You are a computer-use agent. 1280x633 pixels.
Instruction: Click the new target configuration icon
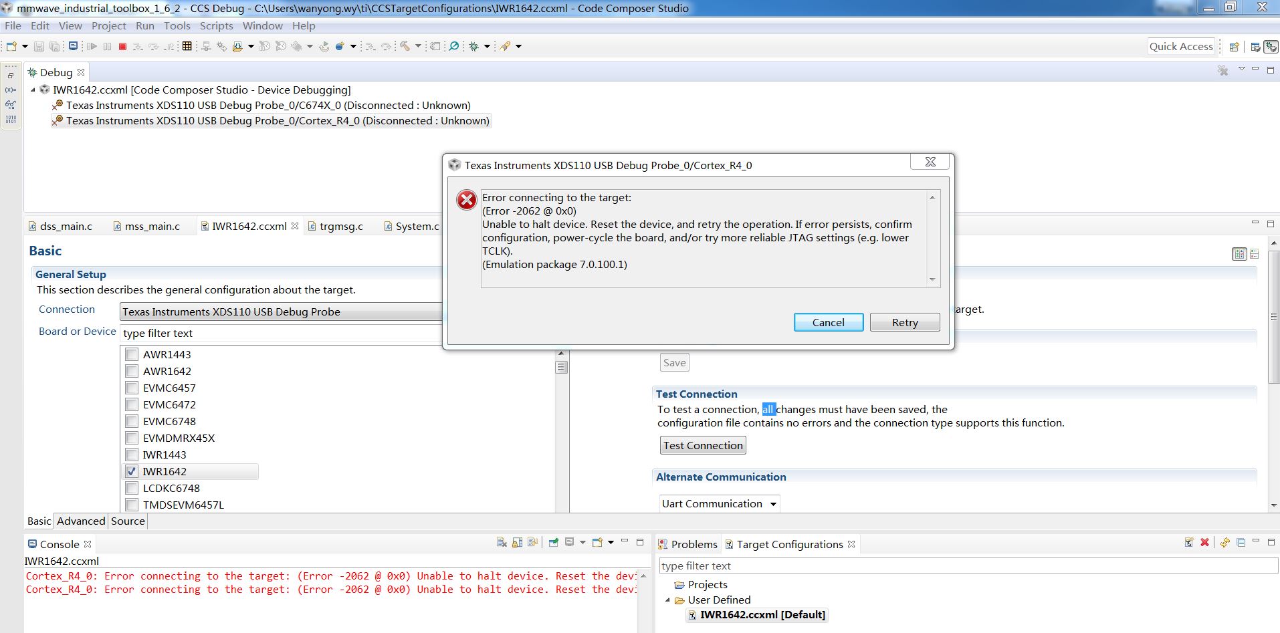pyautogui.click(x=1189, y=542)
